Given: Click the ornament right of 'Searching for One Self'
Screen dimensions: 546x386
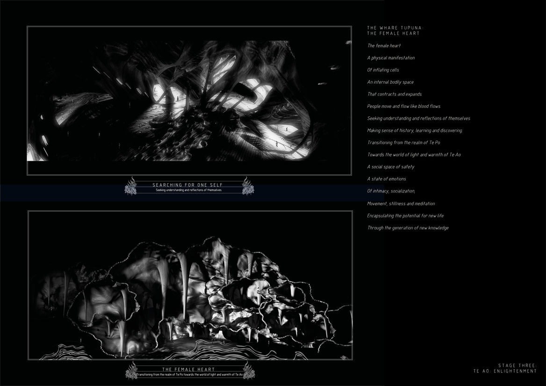Looking at the screenshot, I should tap(248, 186).
